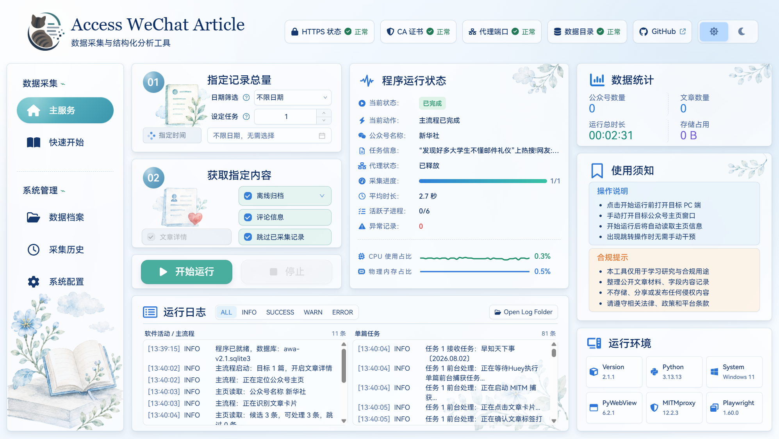This screenshot has width=779, height=439.
Task: Click the 开始运行 button
Action: click(x=187, y=272)
